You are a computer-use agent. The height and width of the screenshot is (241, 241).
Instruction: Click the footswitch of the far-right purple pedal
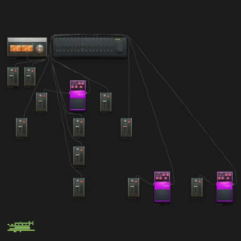coord(225,195)
